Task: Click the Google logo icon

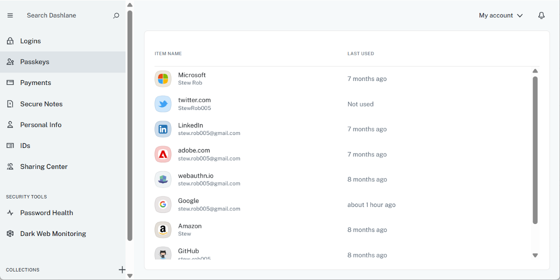Action: pyautogui.click(x=163, y=204)
